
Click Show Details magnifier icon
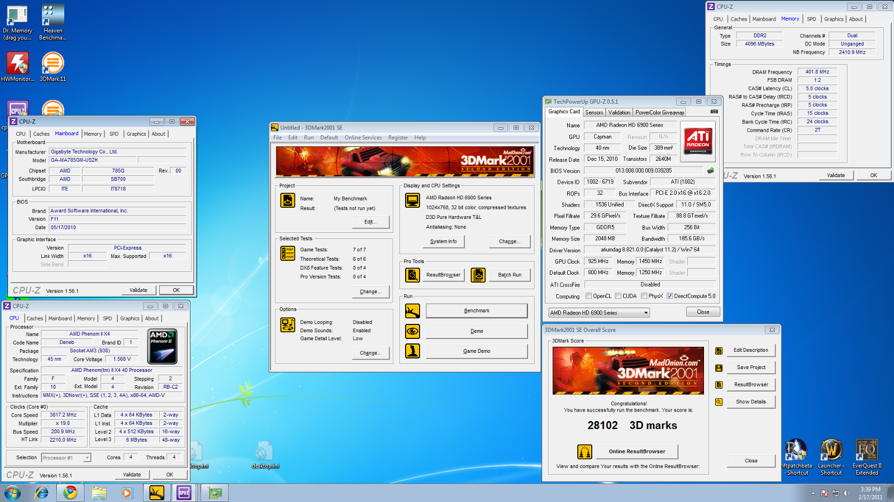[719, 402]
